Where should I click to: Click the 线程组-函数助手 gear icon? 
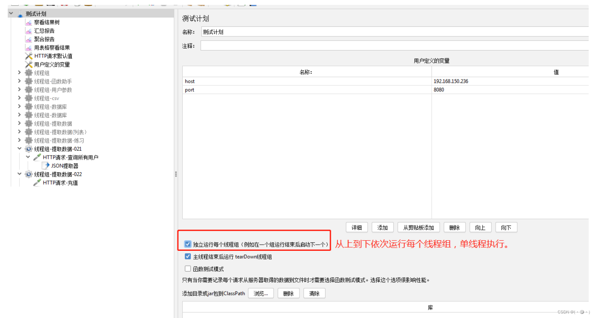[x=29, y=81]
